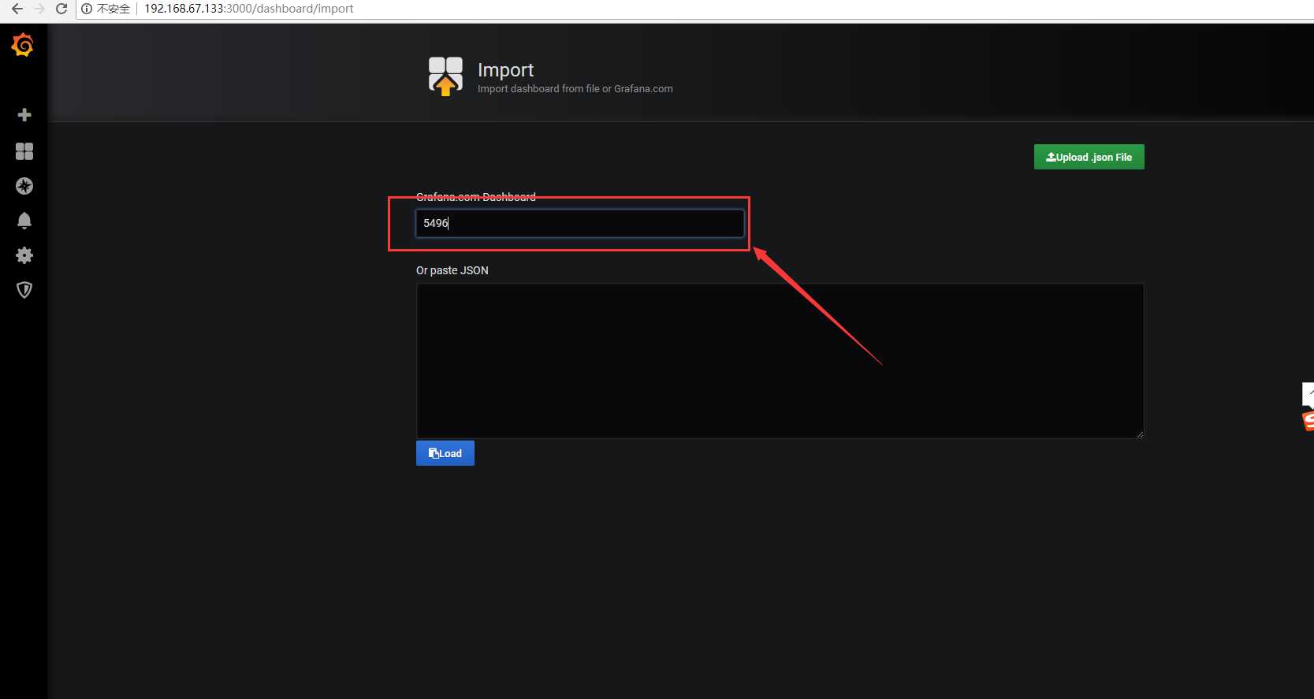The height and width of the screenshot is (699, 1314).
Task: Open the Grafana logo home menu
Action: point(23,46)
